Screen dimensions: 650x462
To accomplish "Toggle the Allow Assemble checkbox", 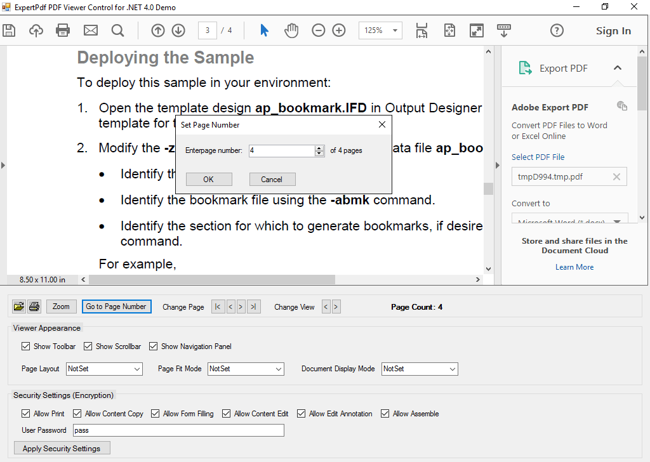I will pos(385,413).
